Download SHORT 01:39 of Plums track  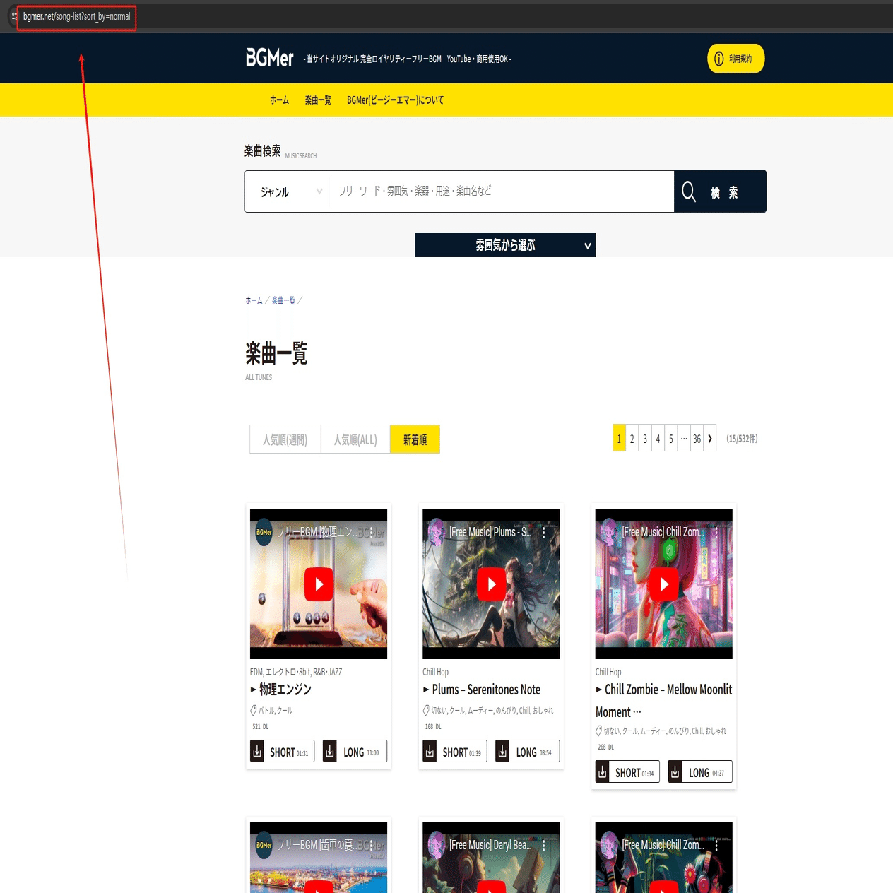455,751
